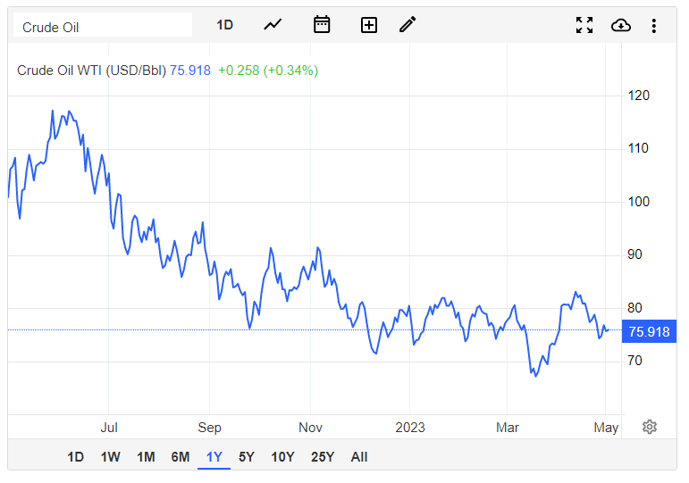Screen dimensions: 689x483
Task: Open the 1D interval selector in toolbar
Action: pos(224,25)
